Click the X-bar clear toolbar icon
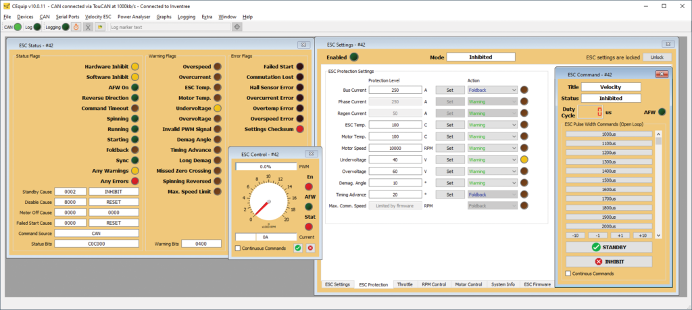This screenshot has height=310, width=692. coord(89,27)
